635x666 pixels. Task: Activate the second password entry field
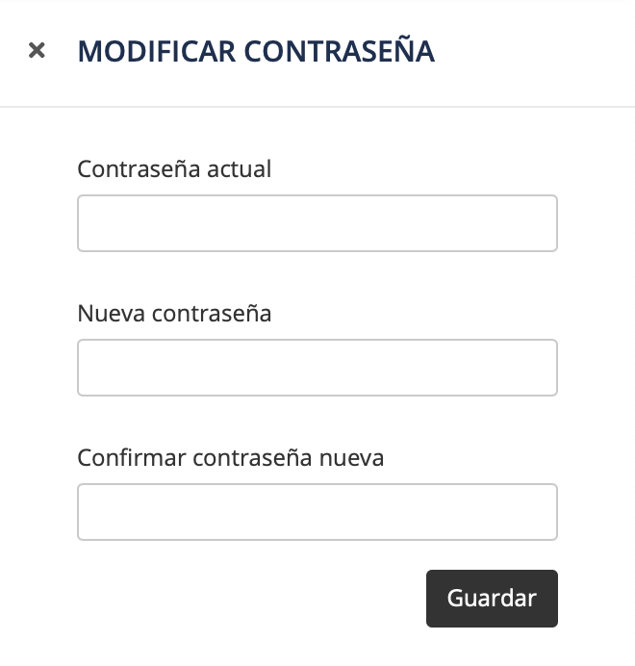tap(317, 368)
